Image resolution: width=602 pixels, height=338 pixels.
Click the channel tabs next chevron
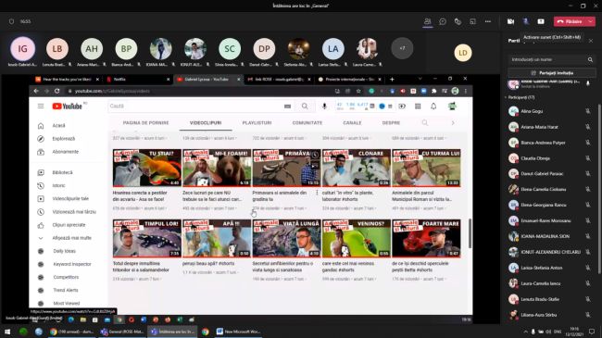coord(453,123)
